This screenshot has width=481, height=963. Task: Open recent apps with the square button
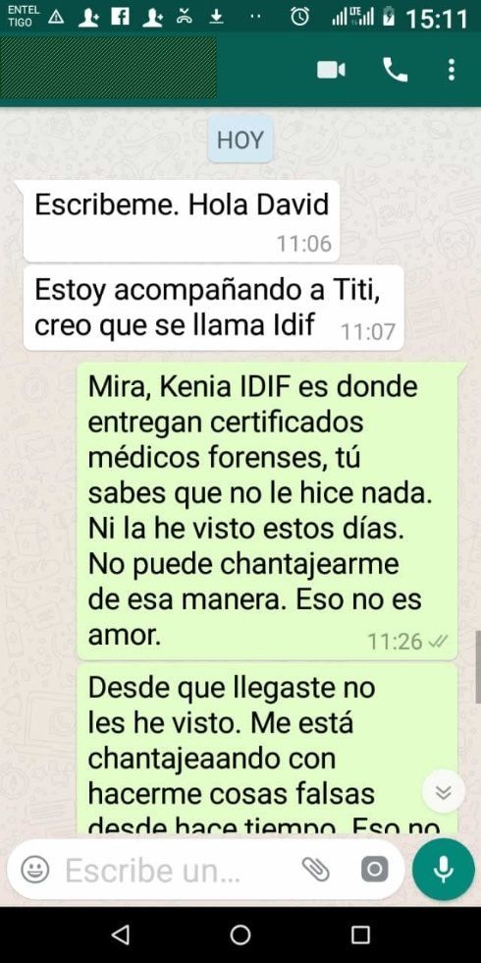tap(361, 935)
